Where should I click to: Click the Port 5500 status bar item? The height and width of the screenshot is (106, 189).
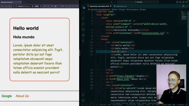click(x=167, y=105)
